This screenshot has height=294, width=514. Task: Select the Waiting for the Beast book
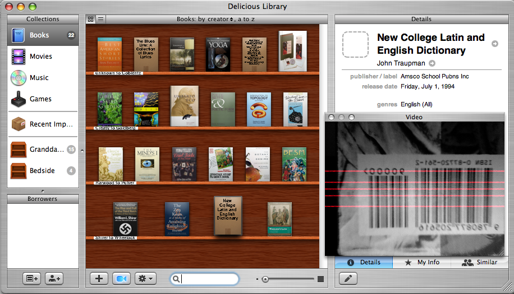[x=295, y=109]
